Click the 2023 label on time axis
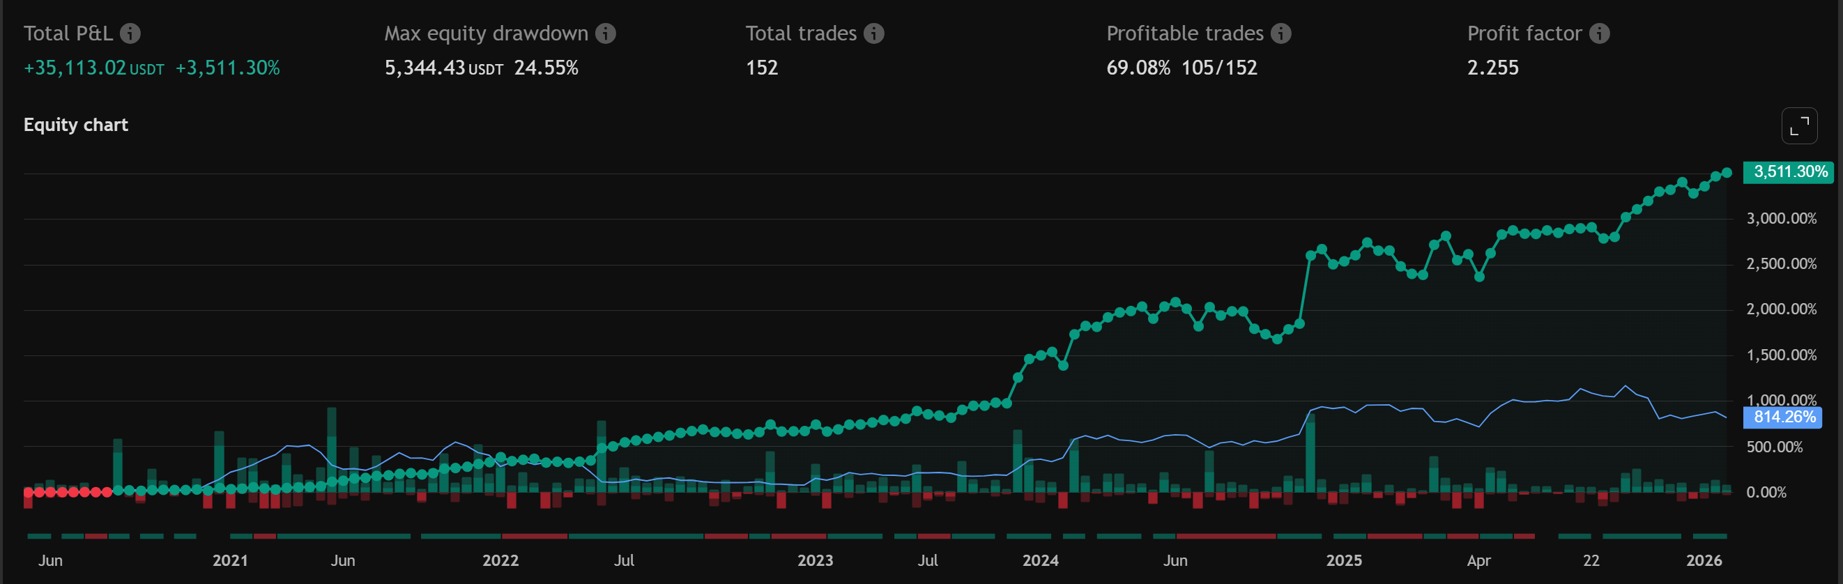The height and width of the screenshot is (584, 1843). tap(815, 560)
